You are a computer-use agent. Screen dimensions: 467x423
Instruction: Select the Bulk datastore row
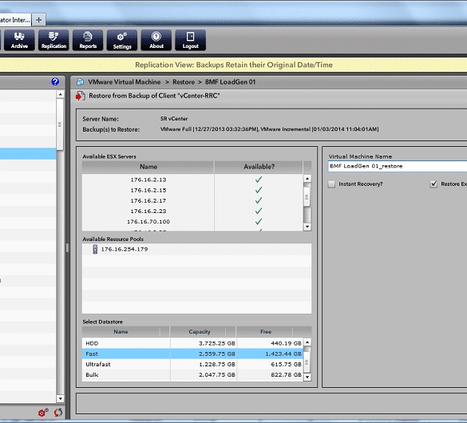point(192,375)
